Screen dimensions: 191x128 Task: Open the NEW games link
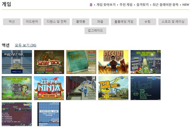[186, 5]
